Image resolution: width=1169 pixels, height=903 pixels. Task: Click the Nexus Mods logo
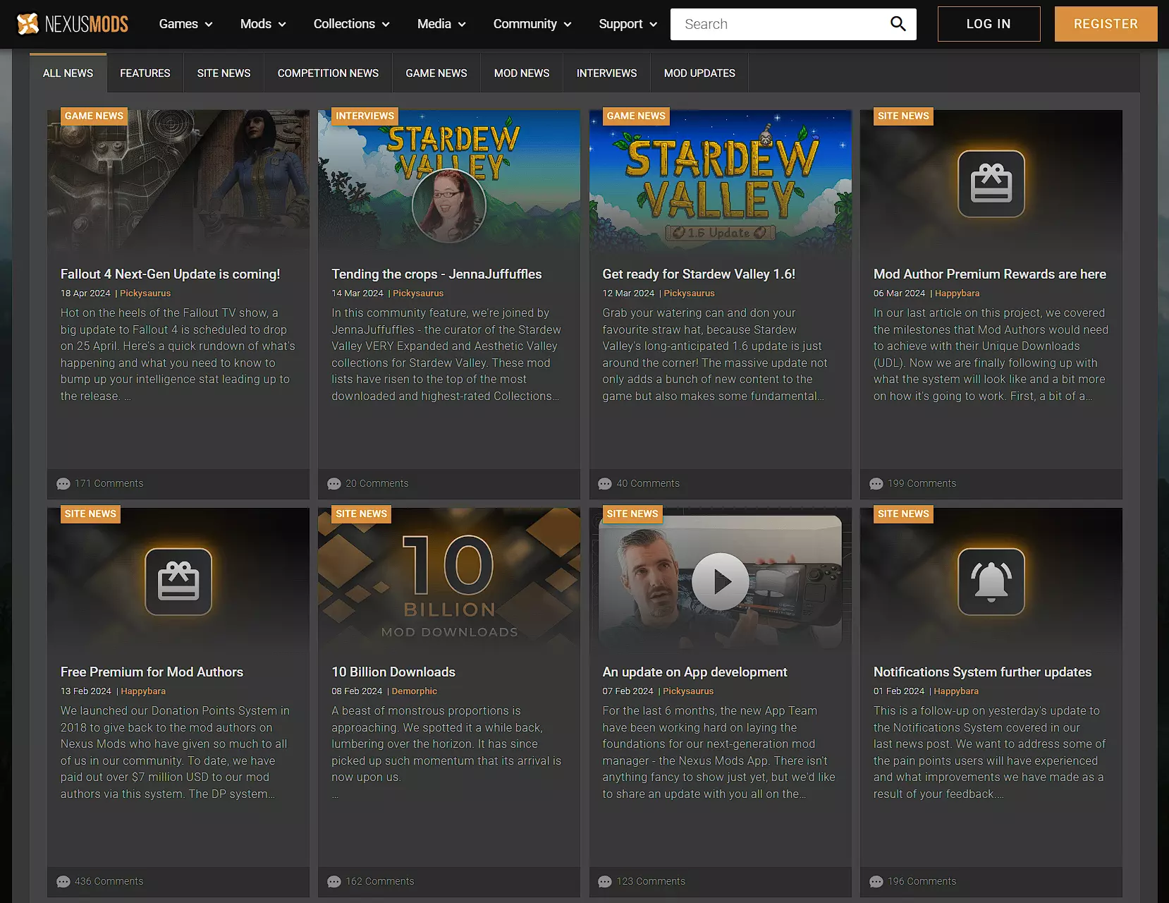(x=72, y=24)
